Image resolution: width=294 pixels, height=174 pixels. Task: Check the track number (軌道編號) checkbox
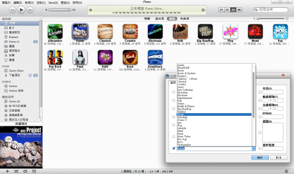(x=260, y=100)
